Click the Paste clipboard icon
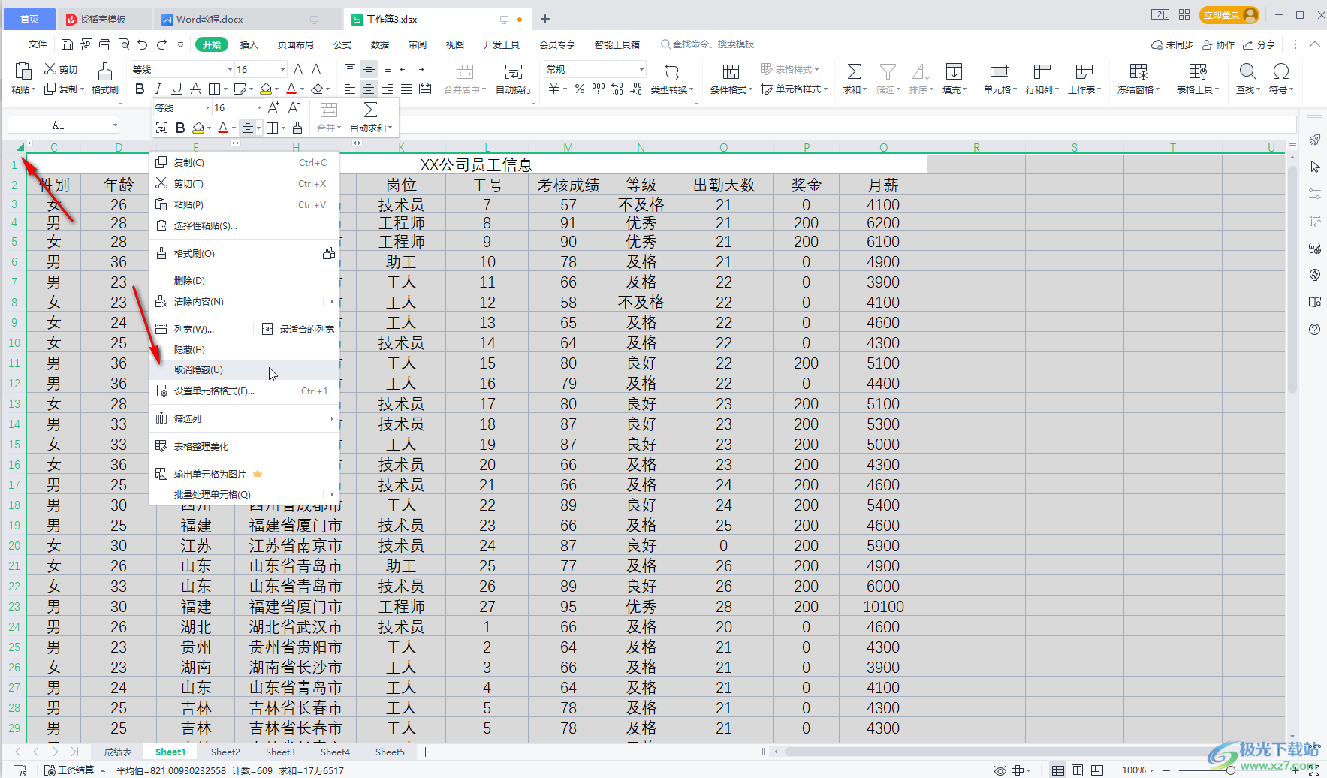Viewport: 1327px width, 778px height. point(23,71)
